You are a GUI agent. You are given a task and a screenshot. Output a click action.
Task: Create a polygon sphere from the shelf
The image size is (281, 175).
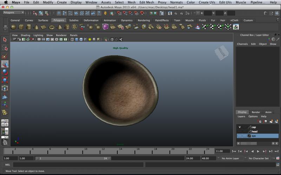(x=13, y=27)
